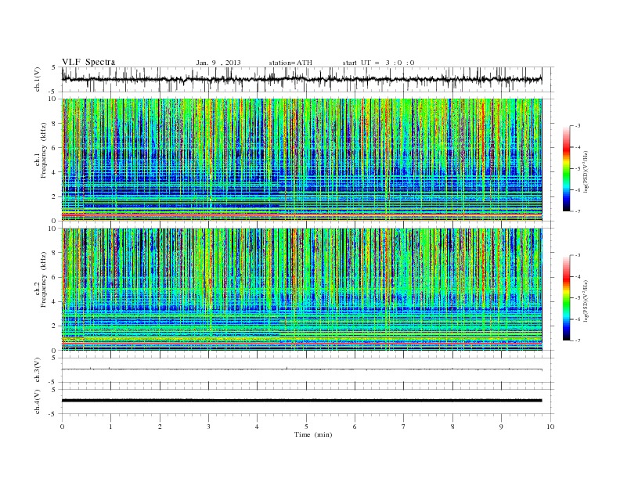Click the 'start UT = 3:0:0' label

click(x=378, y=63)
